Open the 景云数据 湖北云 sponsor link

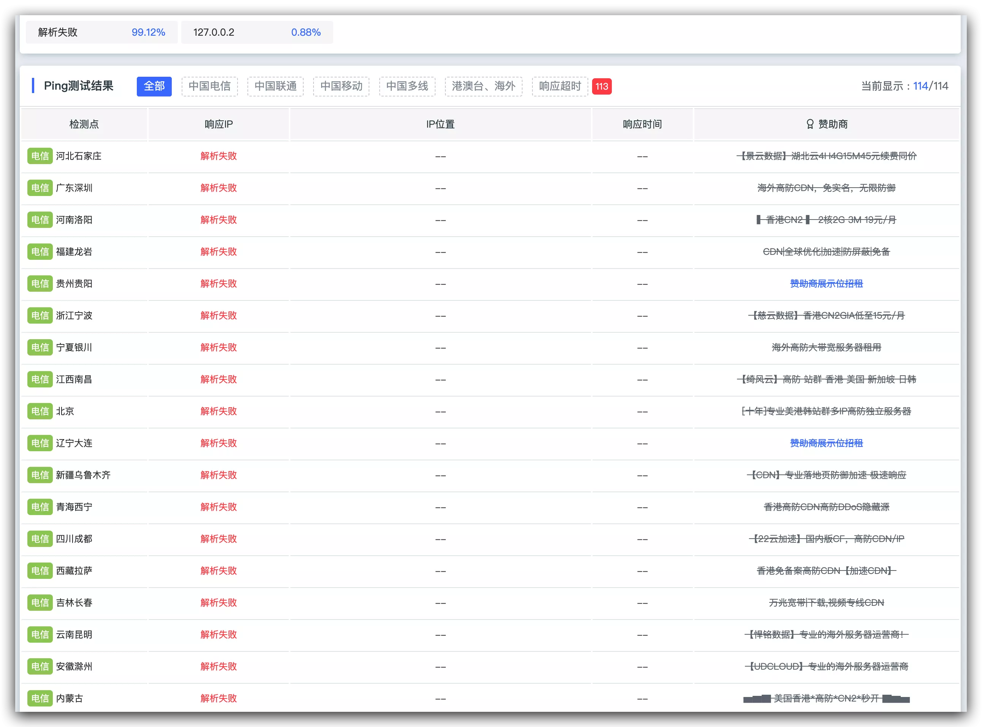[x=826, y=156]
